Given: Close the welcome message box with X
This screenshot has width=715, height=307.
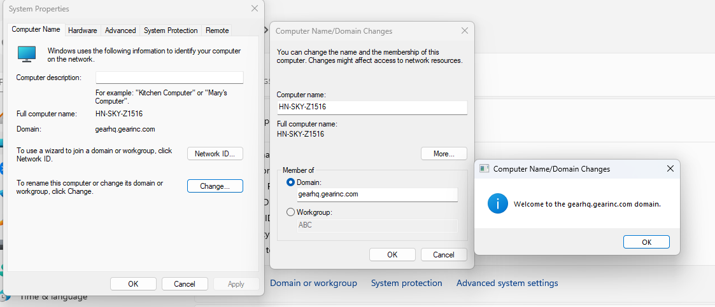Looking at the screenshot, I should coord(670,169).
